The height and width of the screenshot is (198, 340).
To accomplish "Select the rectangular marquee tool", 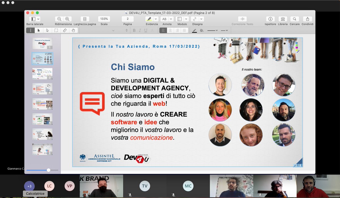I will (56, 30).
